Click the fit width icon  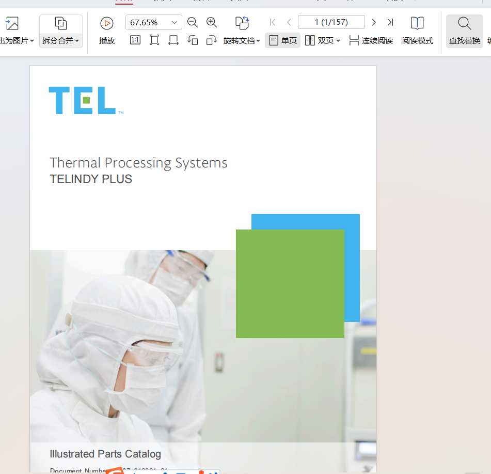tap(173, 40)
